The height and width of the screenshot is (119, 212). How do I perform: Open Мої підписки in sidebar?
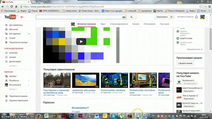point(15,34)
